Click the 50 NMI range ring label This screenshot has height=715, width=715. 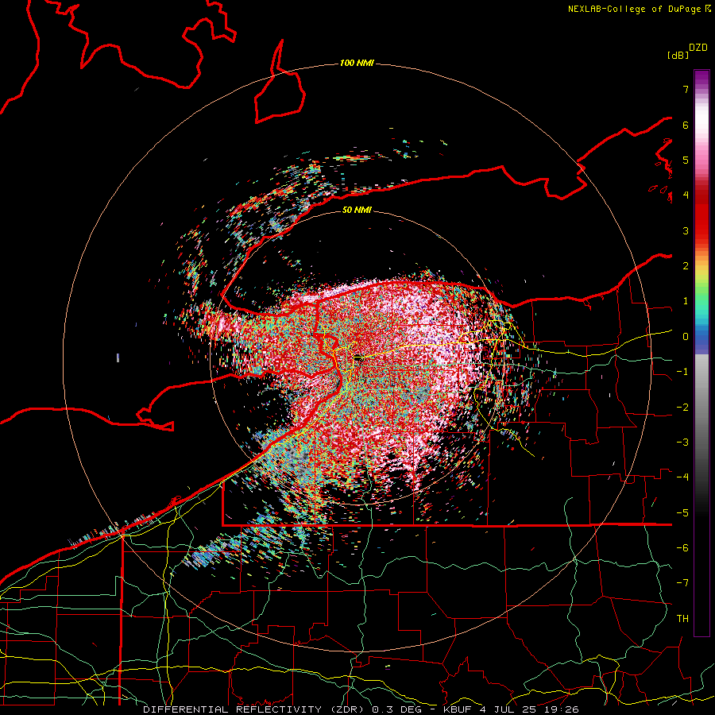pos(357,210)
